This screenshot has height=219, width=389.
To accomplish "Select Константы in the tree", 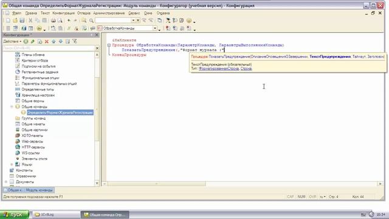I will (24, 170).
